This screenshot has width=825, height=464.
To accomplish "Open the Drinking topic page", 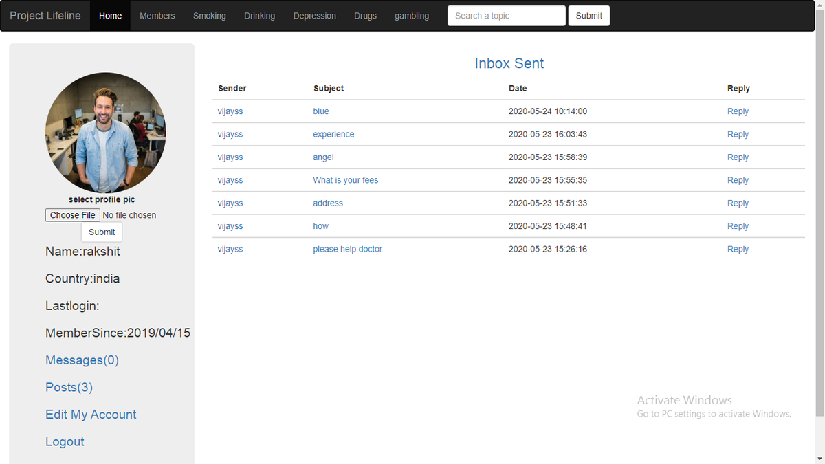I will 259,16.
